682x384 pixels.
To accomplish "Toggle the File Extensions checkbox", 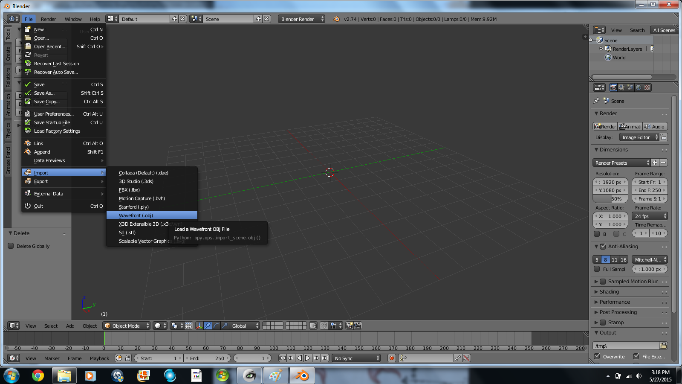I will [636, 356].
